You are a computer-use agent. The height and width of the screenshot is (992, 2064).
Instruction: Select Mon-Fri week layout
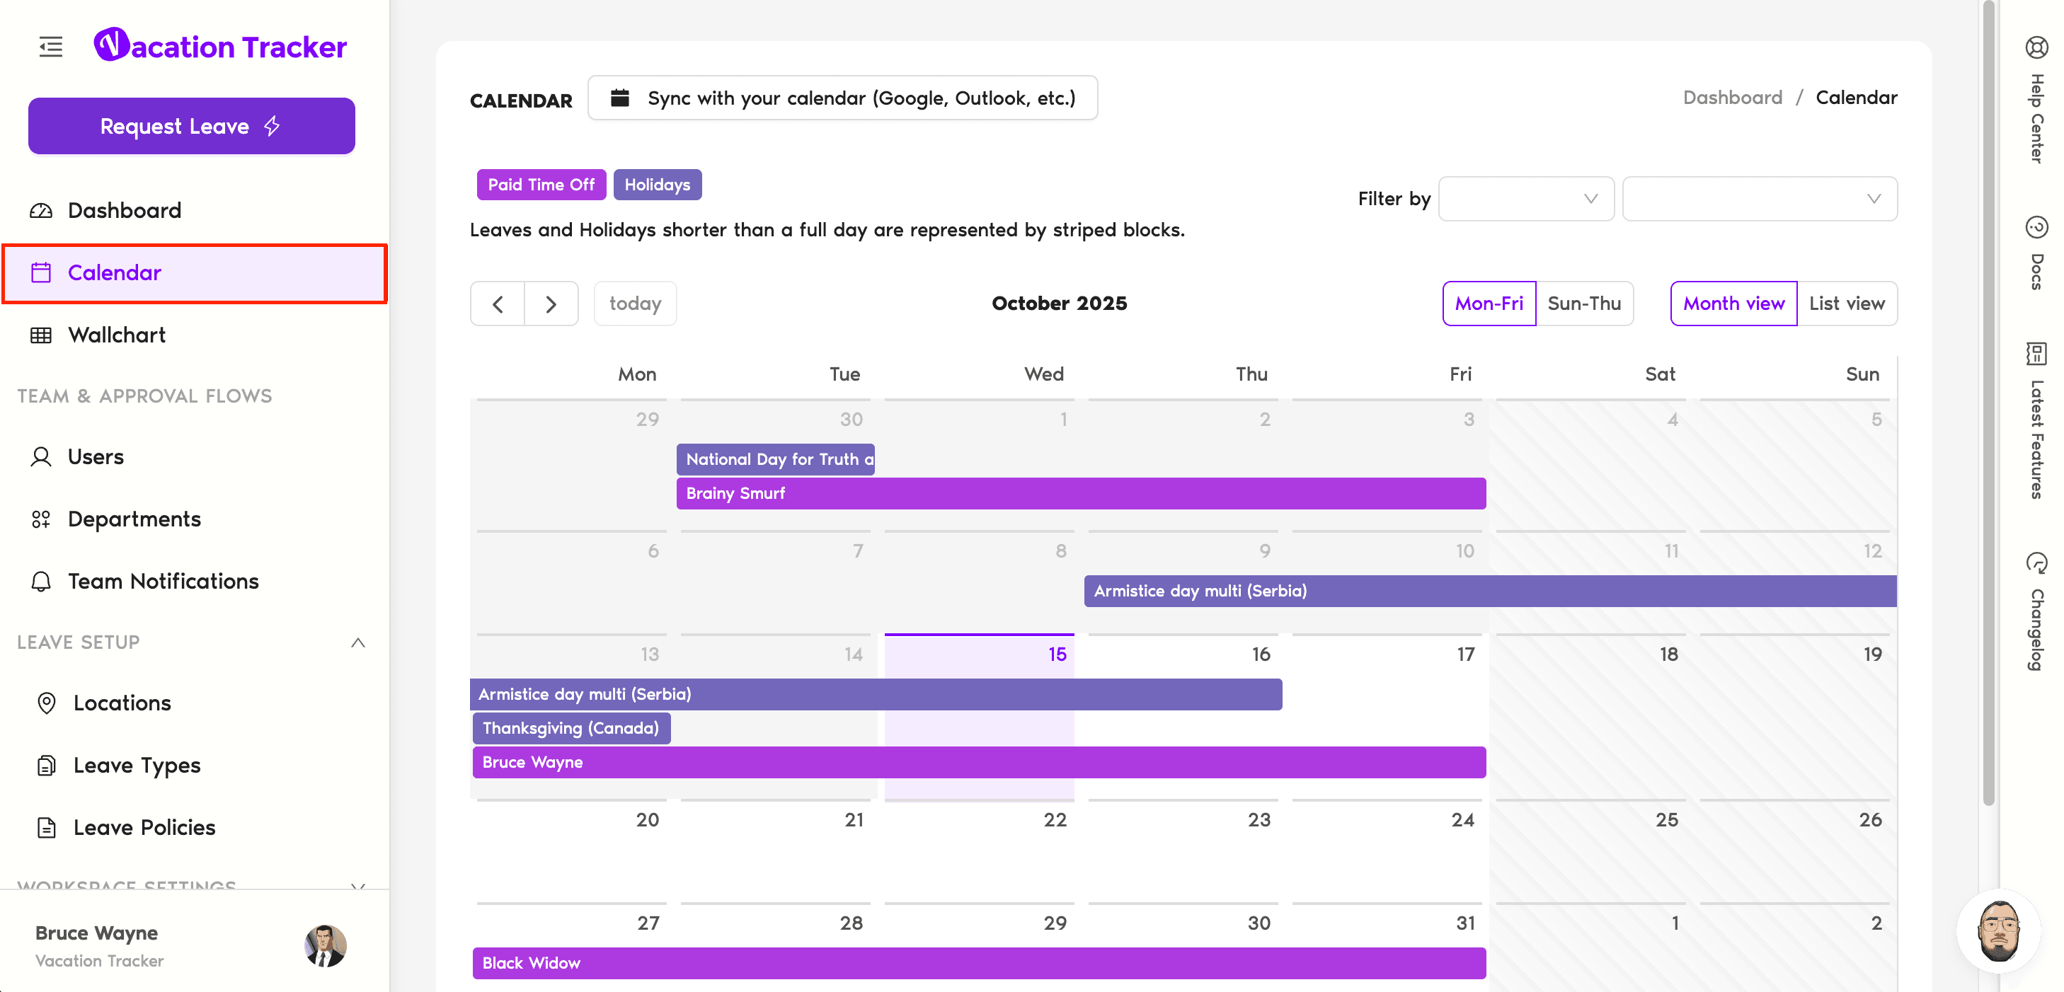pos(1488,304)
